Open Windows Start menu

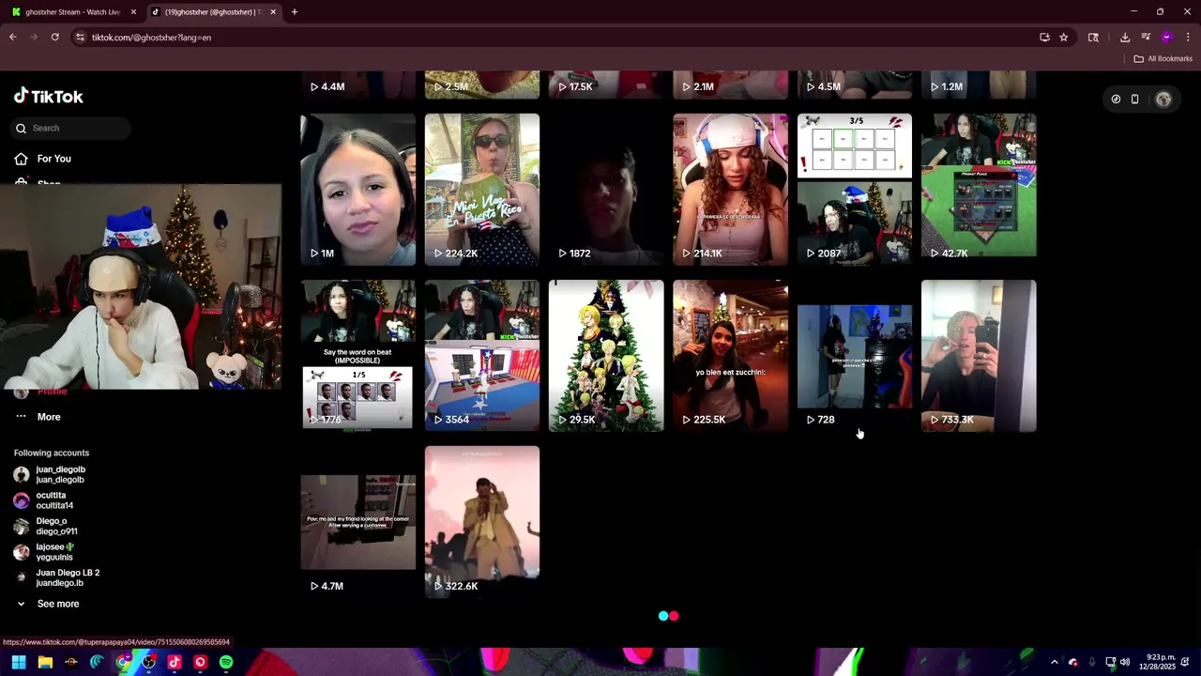pyautogui.click(x=18, y=662)
